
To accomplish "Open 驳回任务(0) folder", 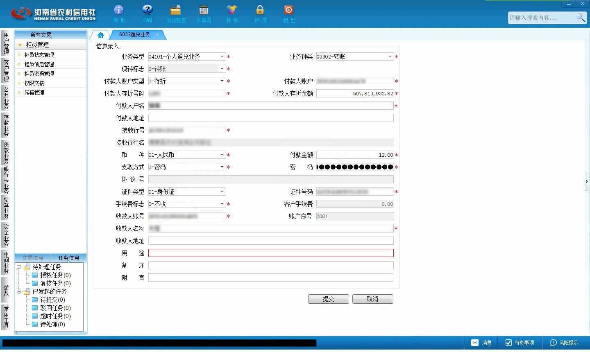I will coord(51,308).
